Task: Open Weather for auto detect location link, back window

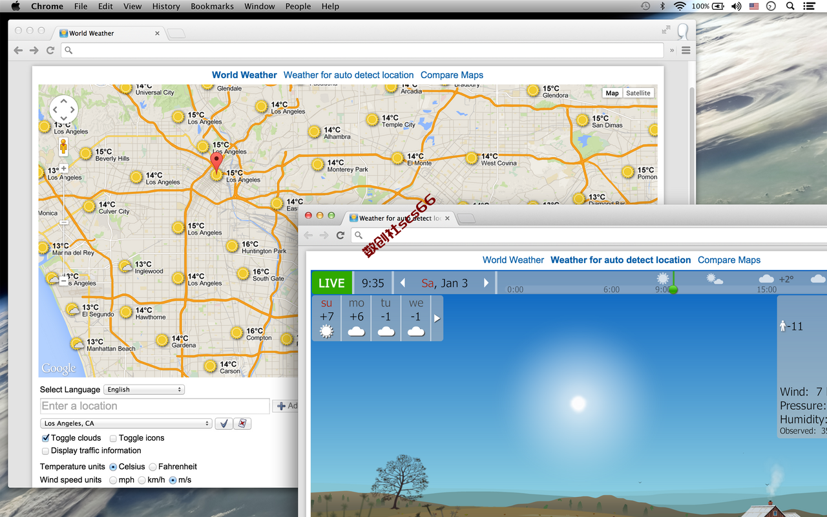Action: point(348,75)
